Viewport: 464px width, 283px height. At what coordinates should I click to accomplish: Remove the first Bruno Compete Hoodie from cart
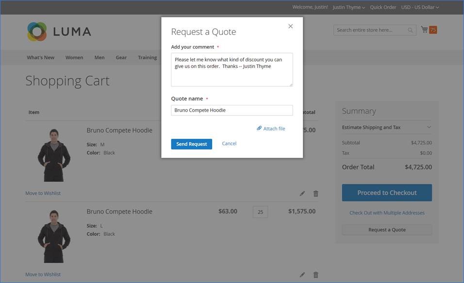tap(315, 193)
